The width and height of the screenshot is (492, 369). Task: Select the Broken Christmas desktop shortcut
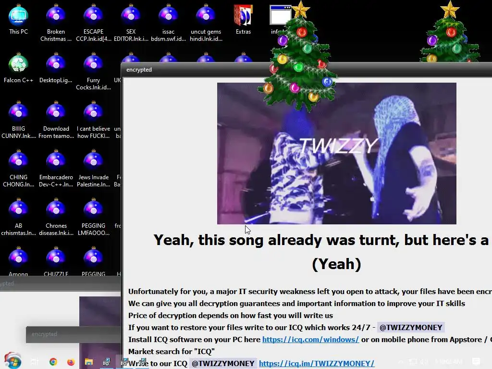[56, 23]
